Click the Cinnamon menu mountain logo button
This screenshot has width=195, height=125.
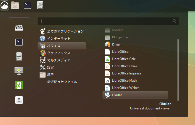tap(4, 5)
